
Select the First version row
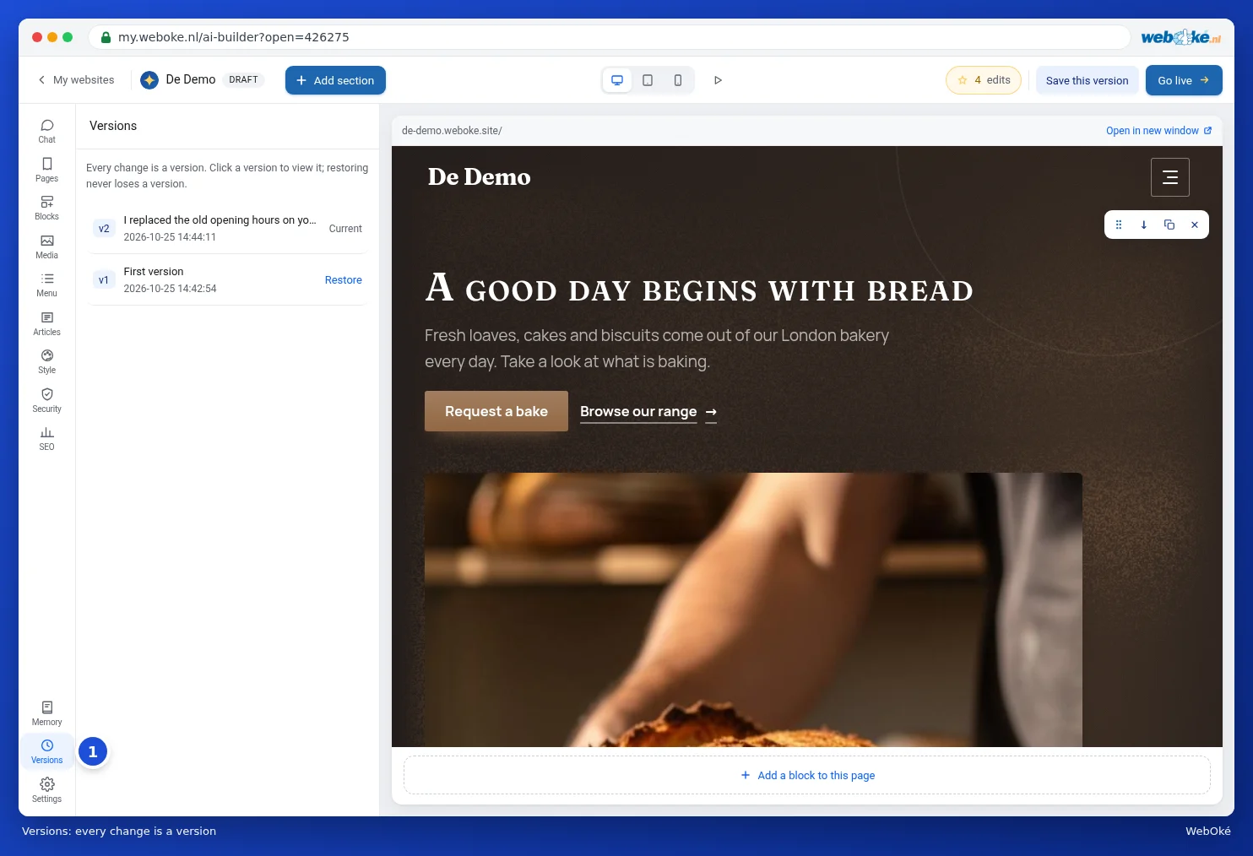[x=228, y=280]
